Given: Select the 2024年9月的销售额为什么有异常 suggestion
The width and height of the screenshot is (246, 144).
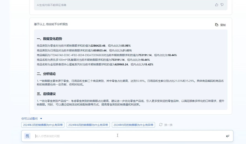Looking at the screenshot, I should point(133,125).
